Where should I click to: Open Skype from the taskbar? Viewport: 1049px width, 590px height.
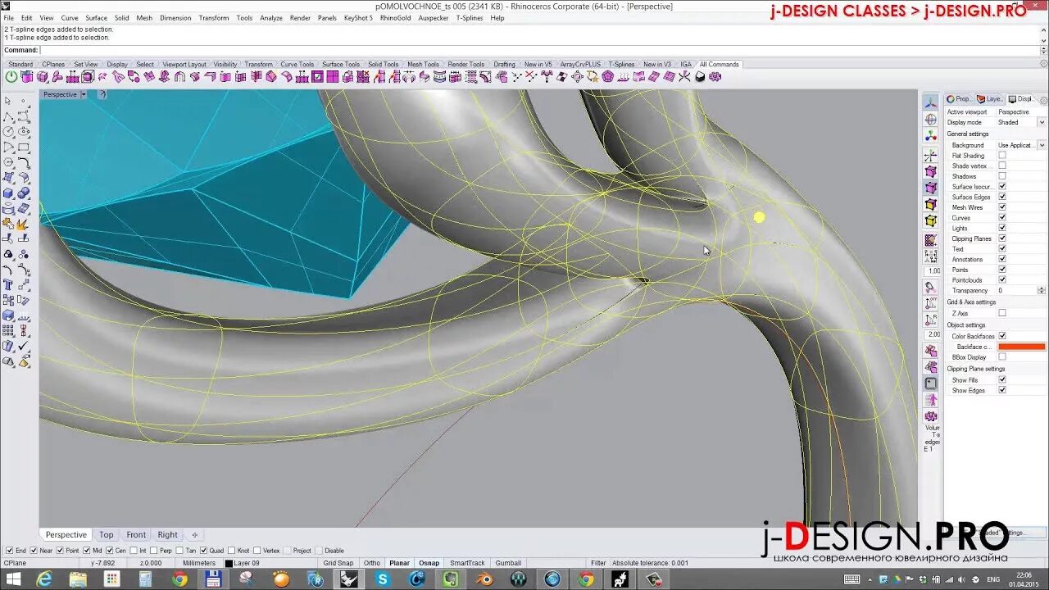(383, 579)
